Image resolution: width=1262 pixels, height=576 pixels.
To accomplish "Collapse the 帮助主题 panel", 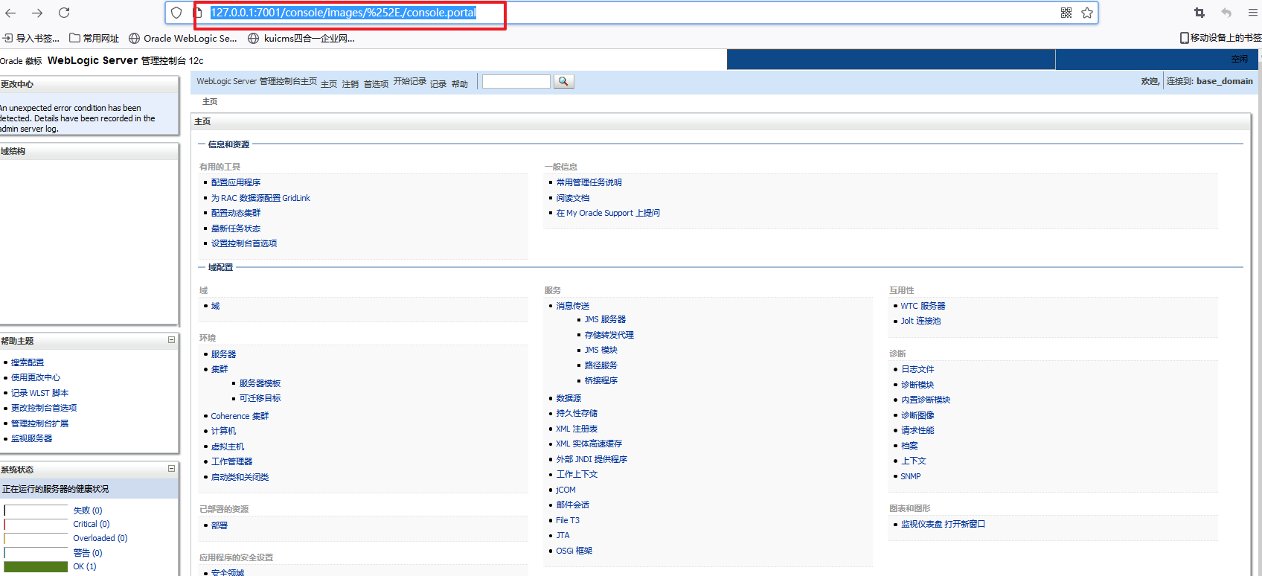I will click(x=171, y=340).
